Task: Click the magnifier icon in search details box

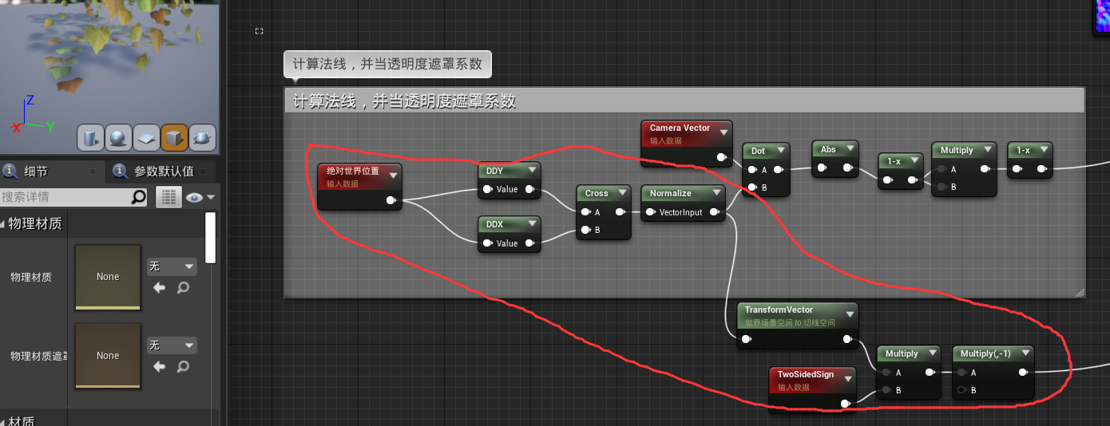Action: (x=139, y=196)
